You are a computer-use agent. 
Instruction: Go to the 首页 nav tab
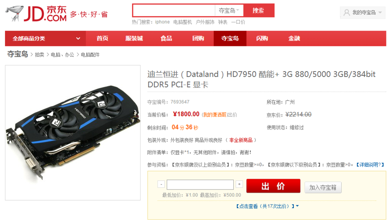(x=102, y=38)
